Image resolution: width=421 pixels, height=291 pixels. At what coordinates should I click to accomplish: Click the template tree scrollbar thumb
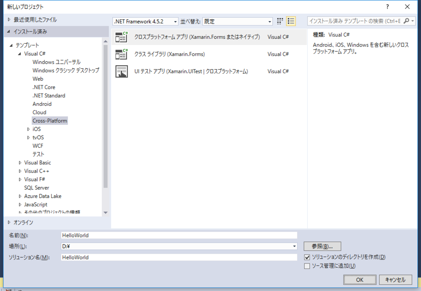pos(105,116)
